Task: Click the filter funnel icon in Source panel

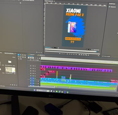Action: tap(37, 52)
